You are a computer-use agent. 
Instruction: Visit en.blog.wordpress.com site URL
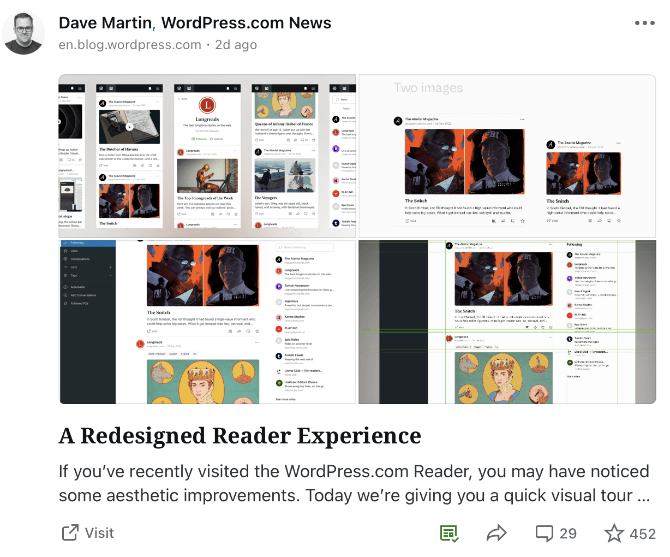coord(130,45)
